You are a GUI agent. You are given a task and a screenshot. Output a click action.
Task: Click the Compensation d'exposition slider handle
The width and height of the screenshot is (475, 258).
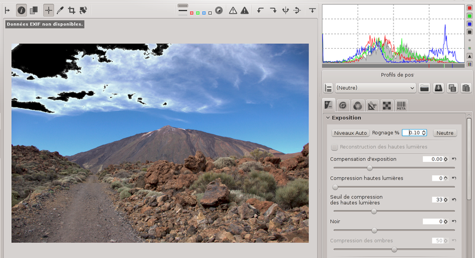(x=369, y=168)
